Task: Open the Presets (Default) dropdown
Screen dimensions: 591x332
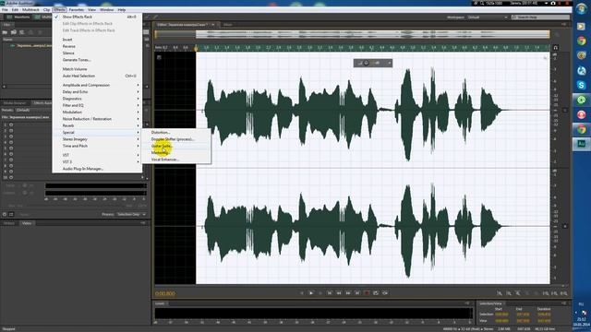Action: point(81,111)
